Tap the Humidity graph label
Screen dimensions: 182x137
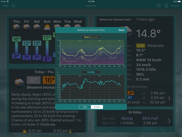(x=91, y=72)
